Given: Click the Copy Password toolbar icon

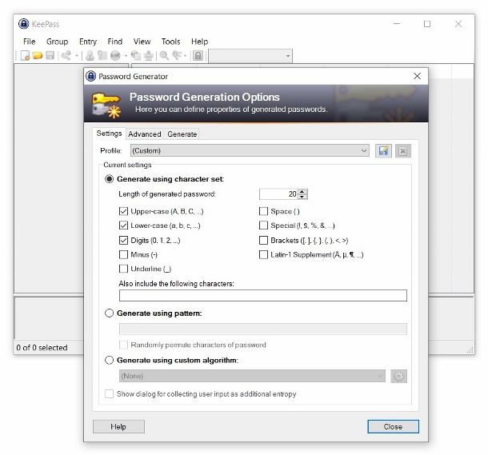Looking at the screenshot, I should coord(102,56).
